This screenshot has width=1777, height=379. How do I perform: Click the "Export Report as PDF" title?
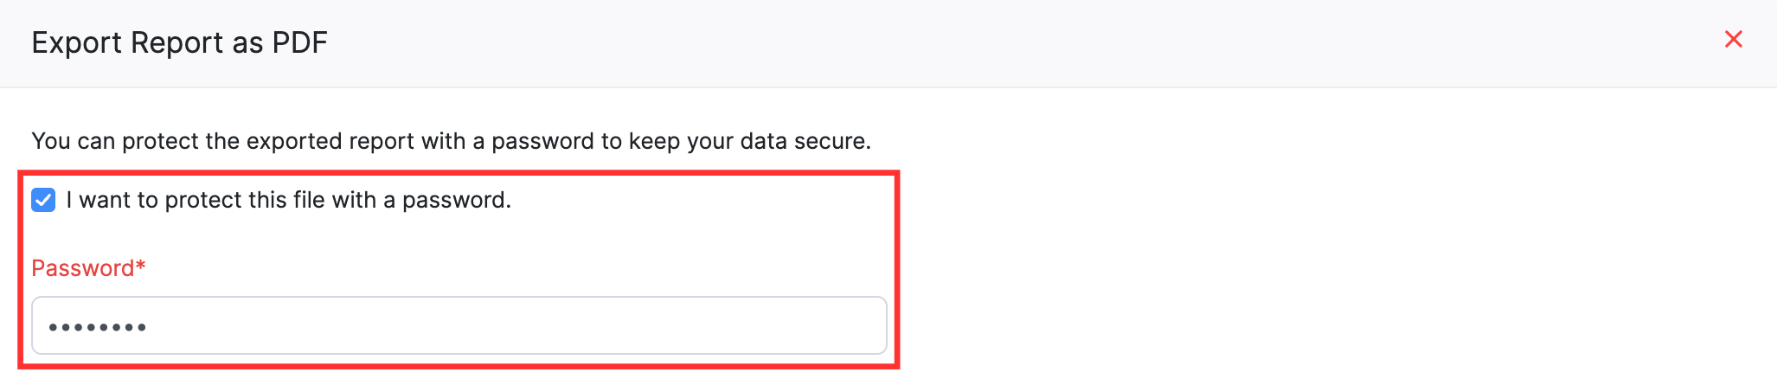point(179,42)
